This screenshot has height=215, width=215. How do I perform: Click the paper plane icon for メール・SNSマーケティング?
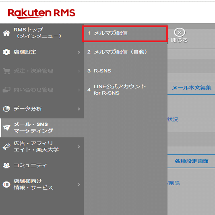pyautogui.click(x=6, y=128)
